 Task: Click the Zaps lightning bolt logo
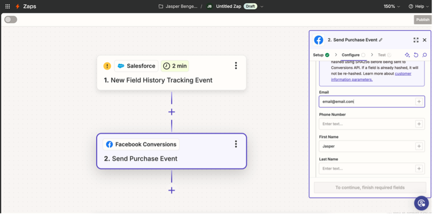tap(18, 6)
